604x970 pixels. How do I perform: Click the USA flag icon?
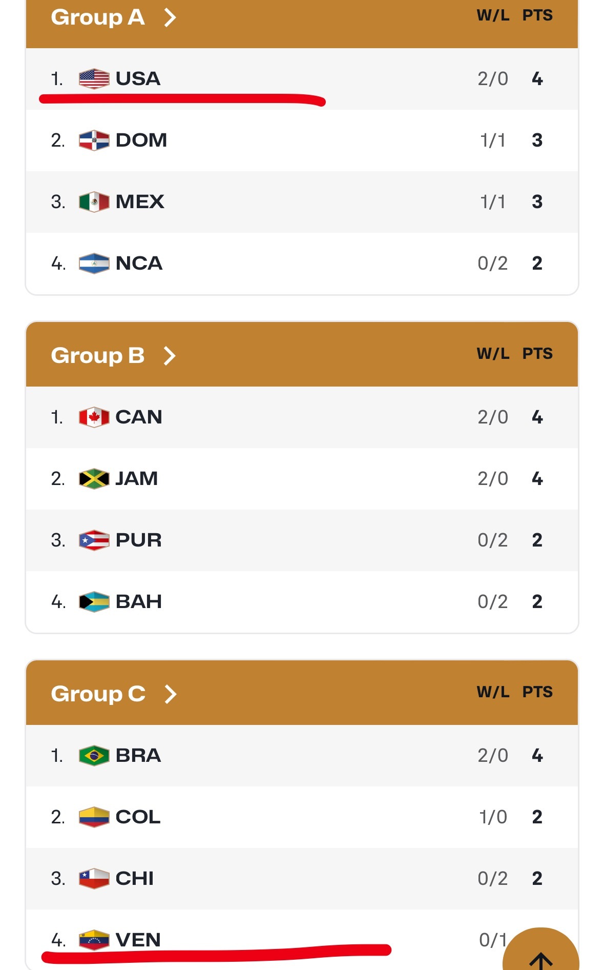[x=94, y=79]
